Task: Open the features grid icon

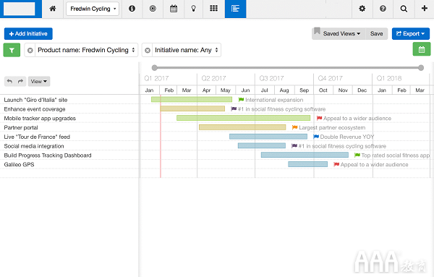Action: tap(213, 9)
